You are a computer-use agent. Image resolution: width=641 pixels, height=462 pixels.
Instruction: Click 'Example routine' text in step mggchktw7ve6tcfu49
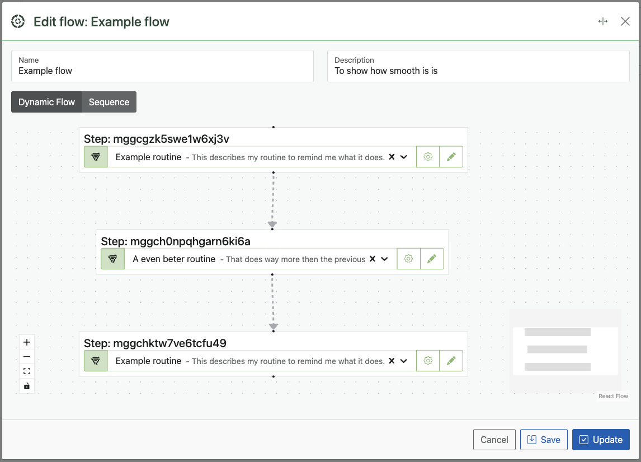[x=148, y=361]
